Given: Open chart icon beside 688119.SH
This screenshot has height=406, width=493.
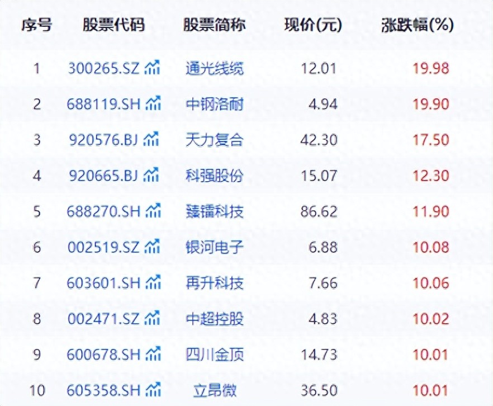Looking at the screenshot, I should point(153,103).
